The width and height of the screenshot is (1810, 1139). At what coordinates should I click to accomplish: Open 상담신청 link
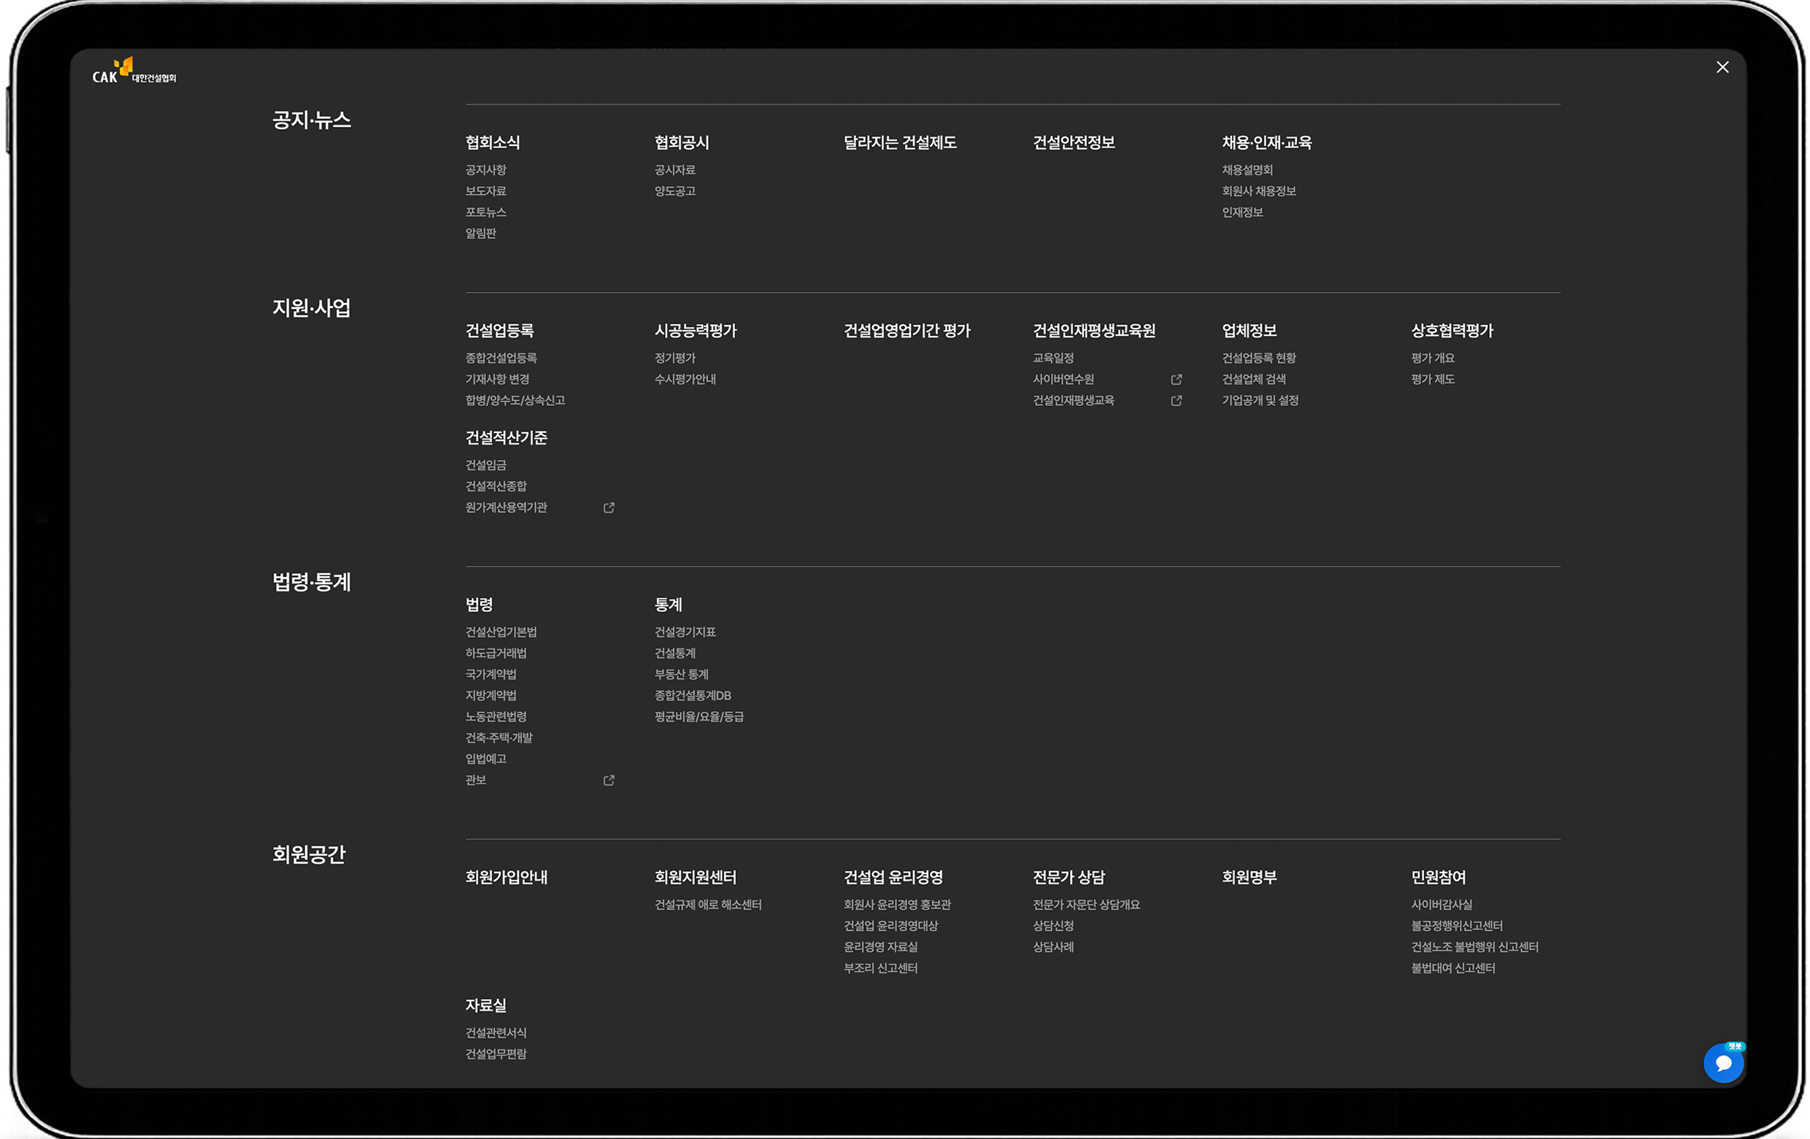click(1053, 927)
